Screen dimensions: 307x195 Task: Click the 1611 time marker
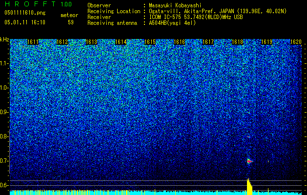point(33,42)
